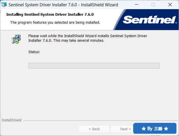
Task: Click the "Status:" label
Action: [x=34, y=52]
